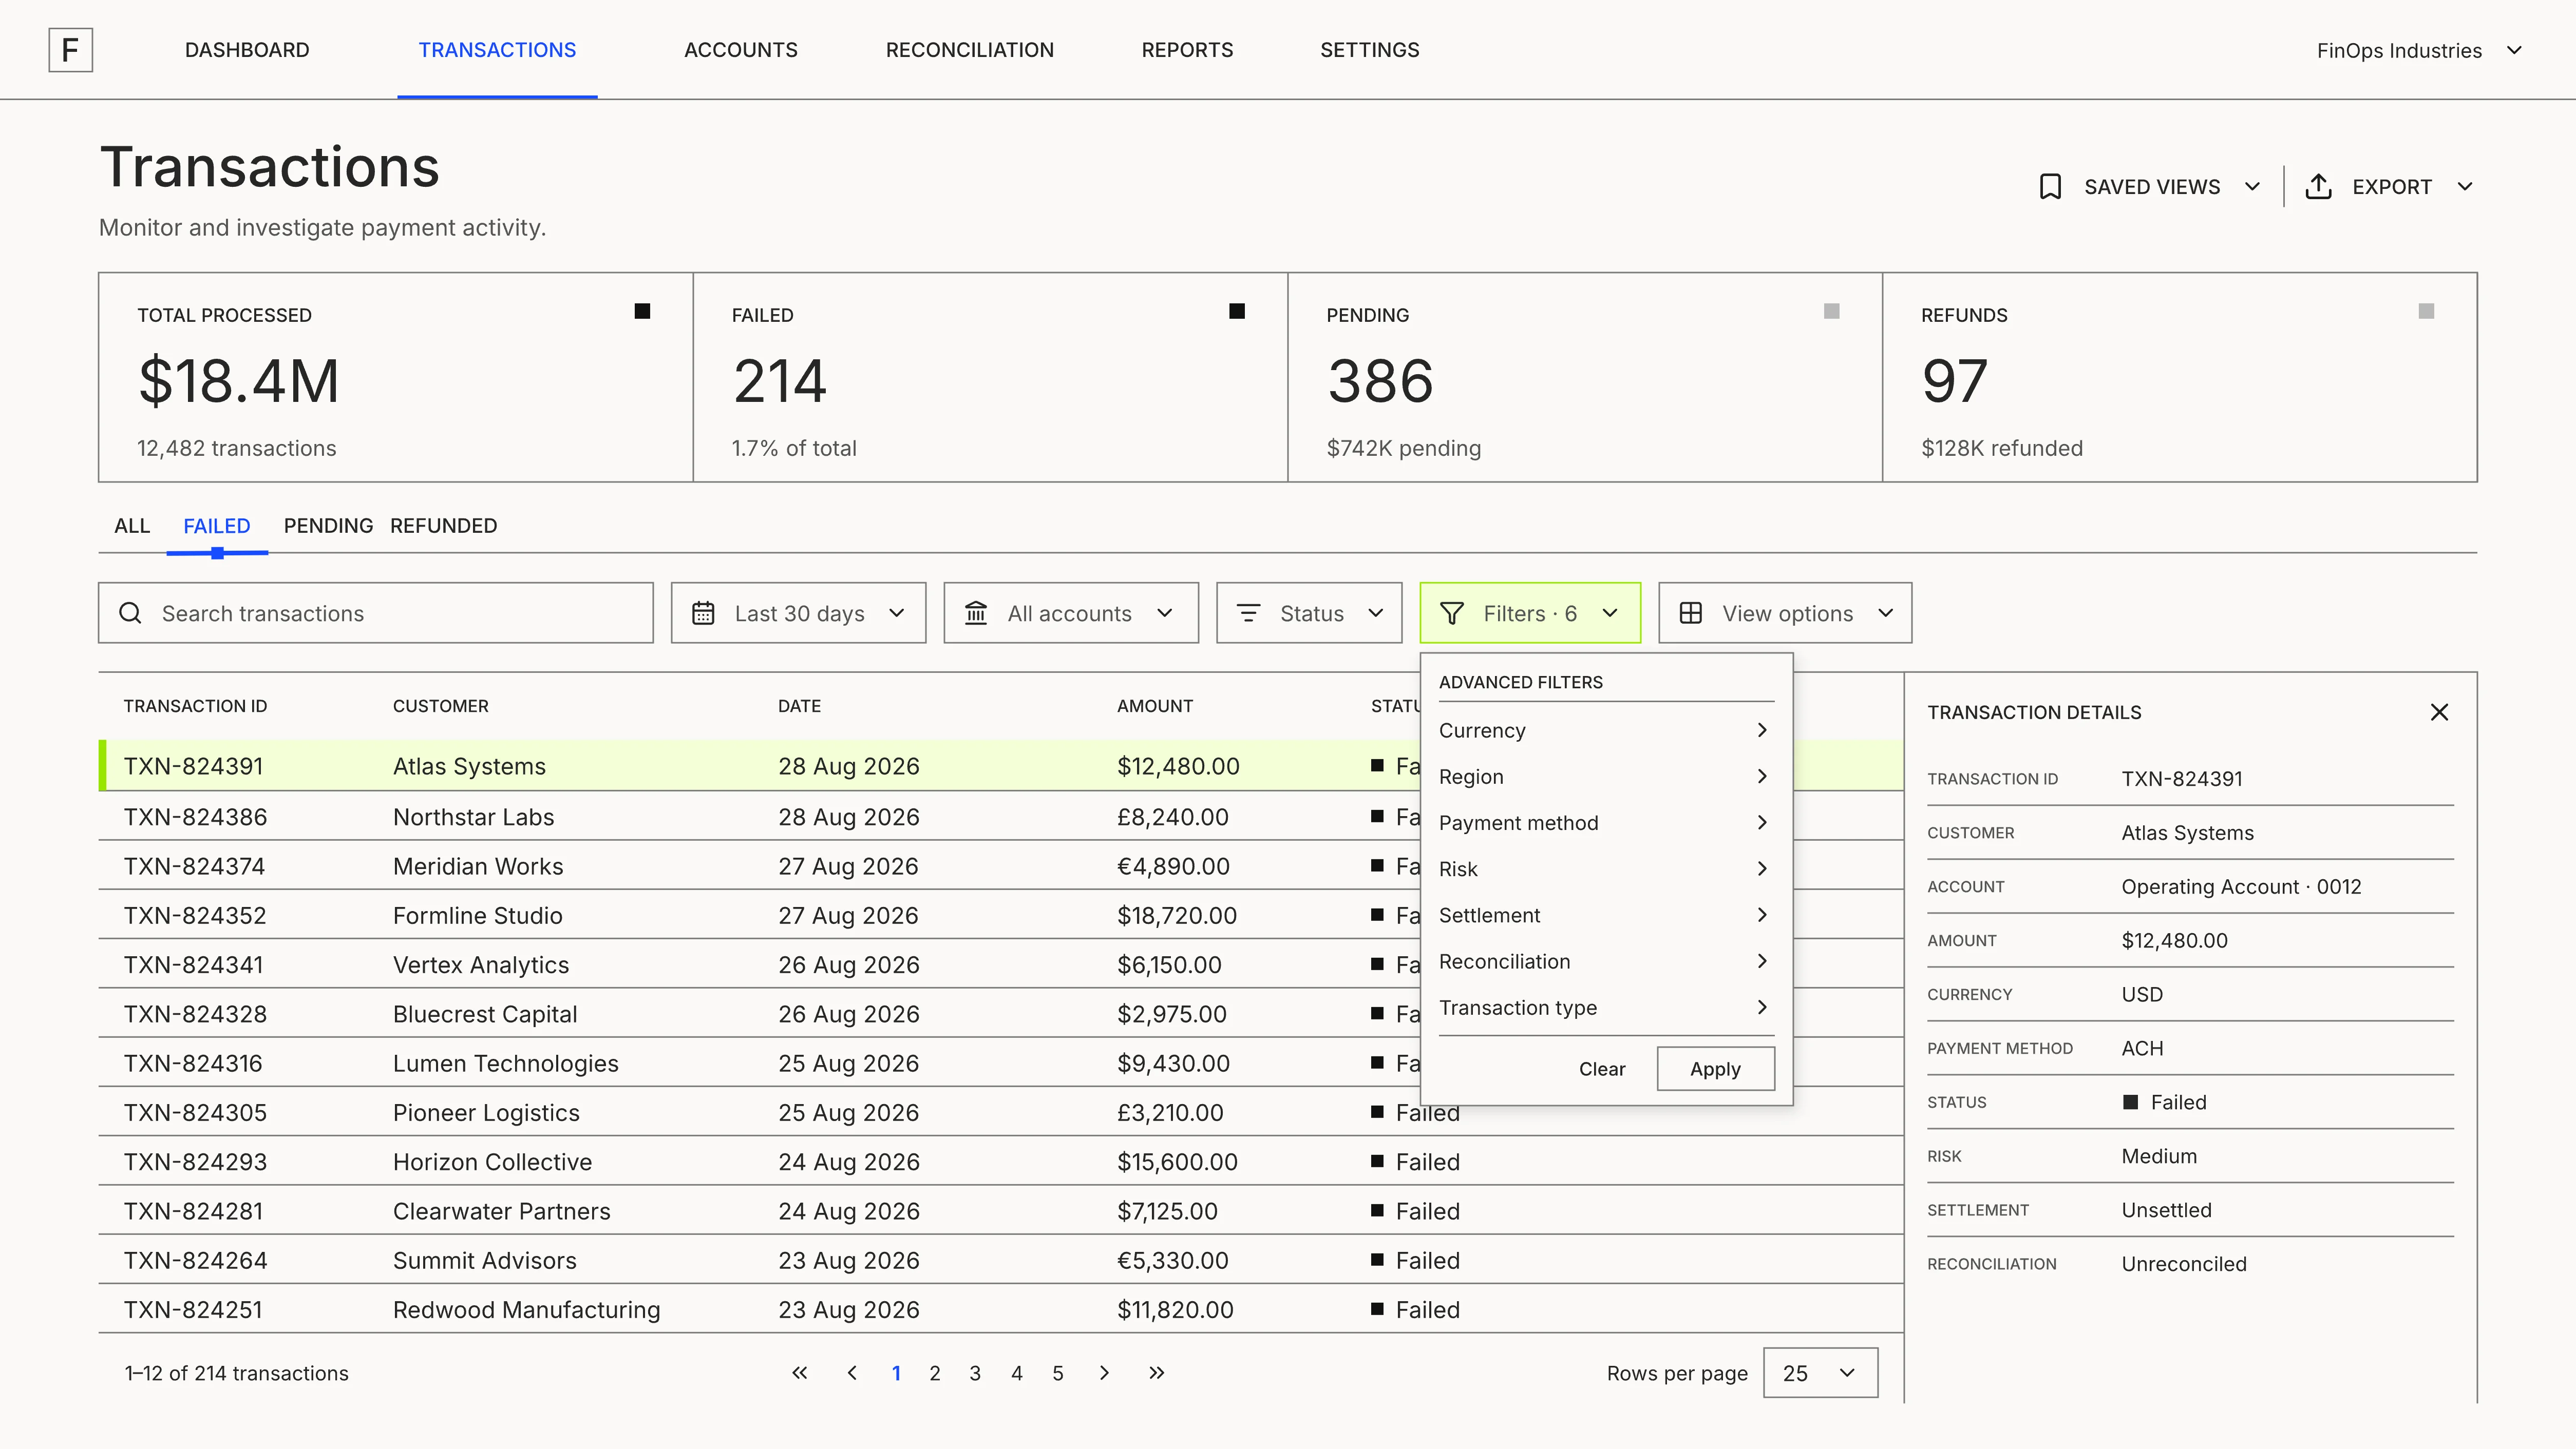The width and height of the screenshot is (2576, 1449).
Task: Expand the Settlement filter submenu
Action: pyautogui.click(x=1605, y=914)
